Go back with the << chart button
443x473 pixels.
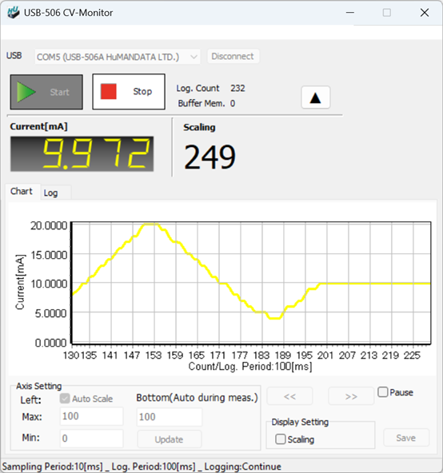(x=290, y=396)
